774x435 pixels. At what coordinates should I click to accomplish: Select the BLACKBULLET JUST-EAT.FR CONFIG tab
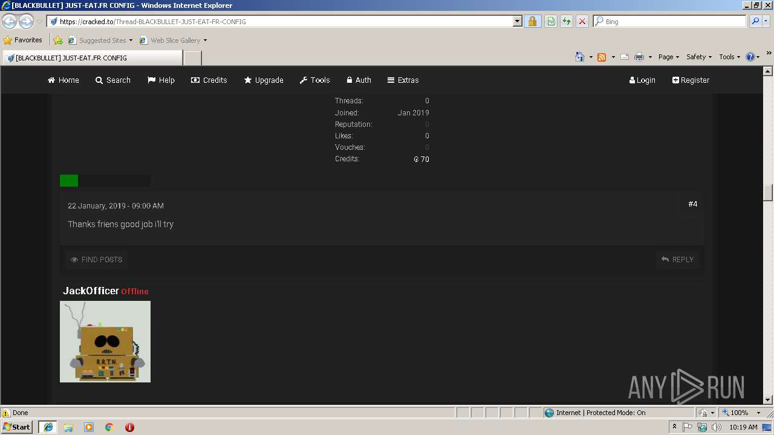(x=92, y=58)
